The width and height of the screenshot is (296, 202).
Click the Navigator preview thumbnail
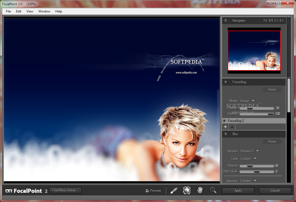click(254, 51)
